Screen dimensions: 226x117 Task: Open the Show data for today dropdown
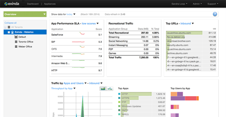click(63, 14)
